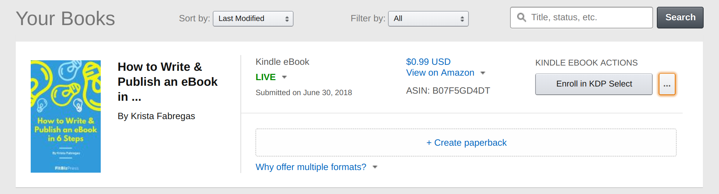Expand the arrow beside View on Amazon
This screenshot has width=719, height=194.
[483, 73]
